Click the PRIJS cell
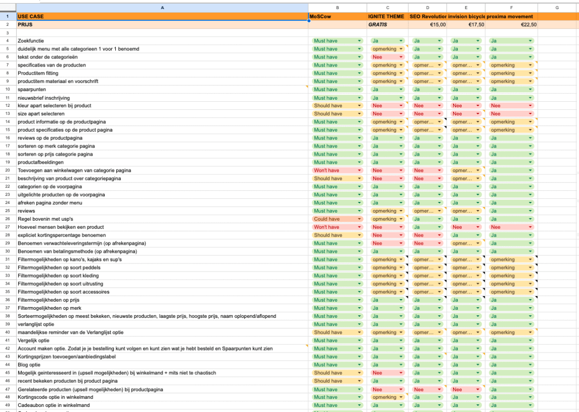579x412 pixels. tap(163, 25)
